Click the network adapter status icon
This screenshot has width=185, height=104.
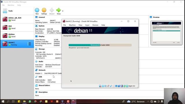(x=108, y=86)
